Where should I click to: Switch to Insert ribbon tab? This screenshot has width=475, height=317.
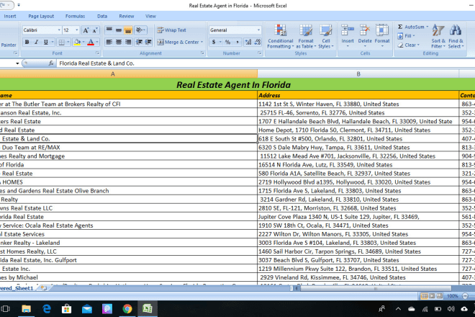pos(10,16)
